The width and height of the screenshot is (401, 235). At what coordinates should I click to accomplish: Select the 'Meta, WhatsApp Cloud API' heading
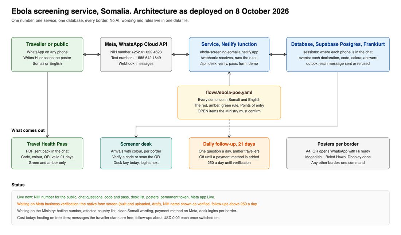point(136,44)
